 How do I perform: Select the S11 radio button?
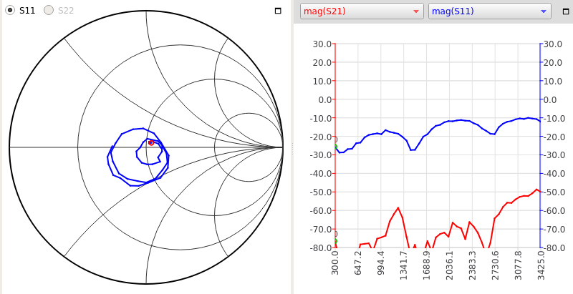10,10
